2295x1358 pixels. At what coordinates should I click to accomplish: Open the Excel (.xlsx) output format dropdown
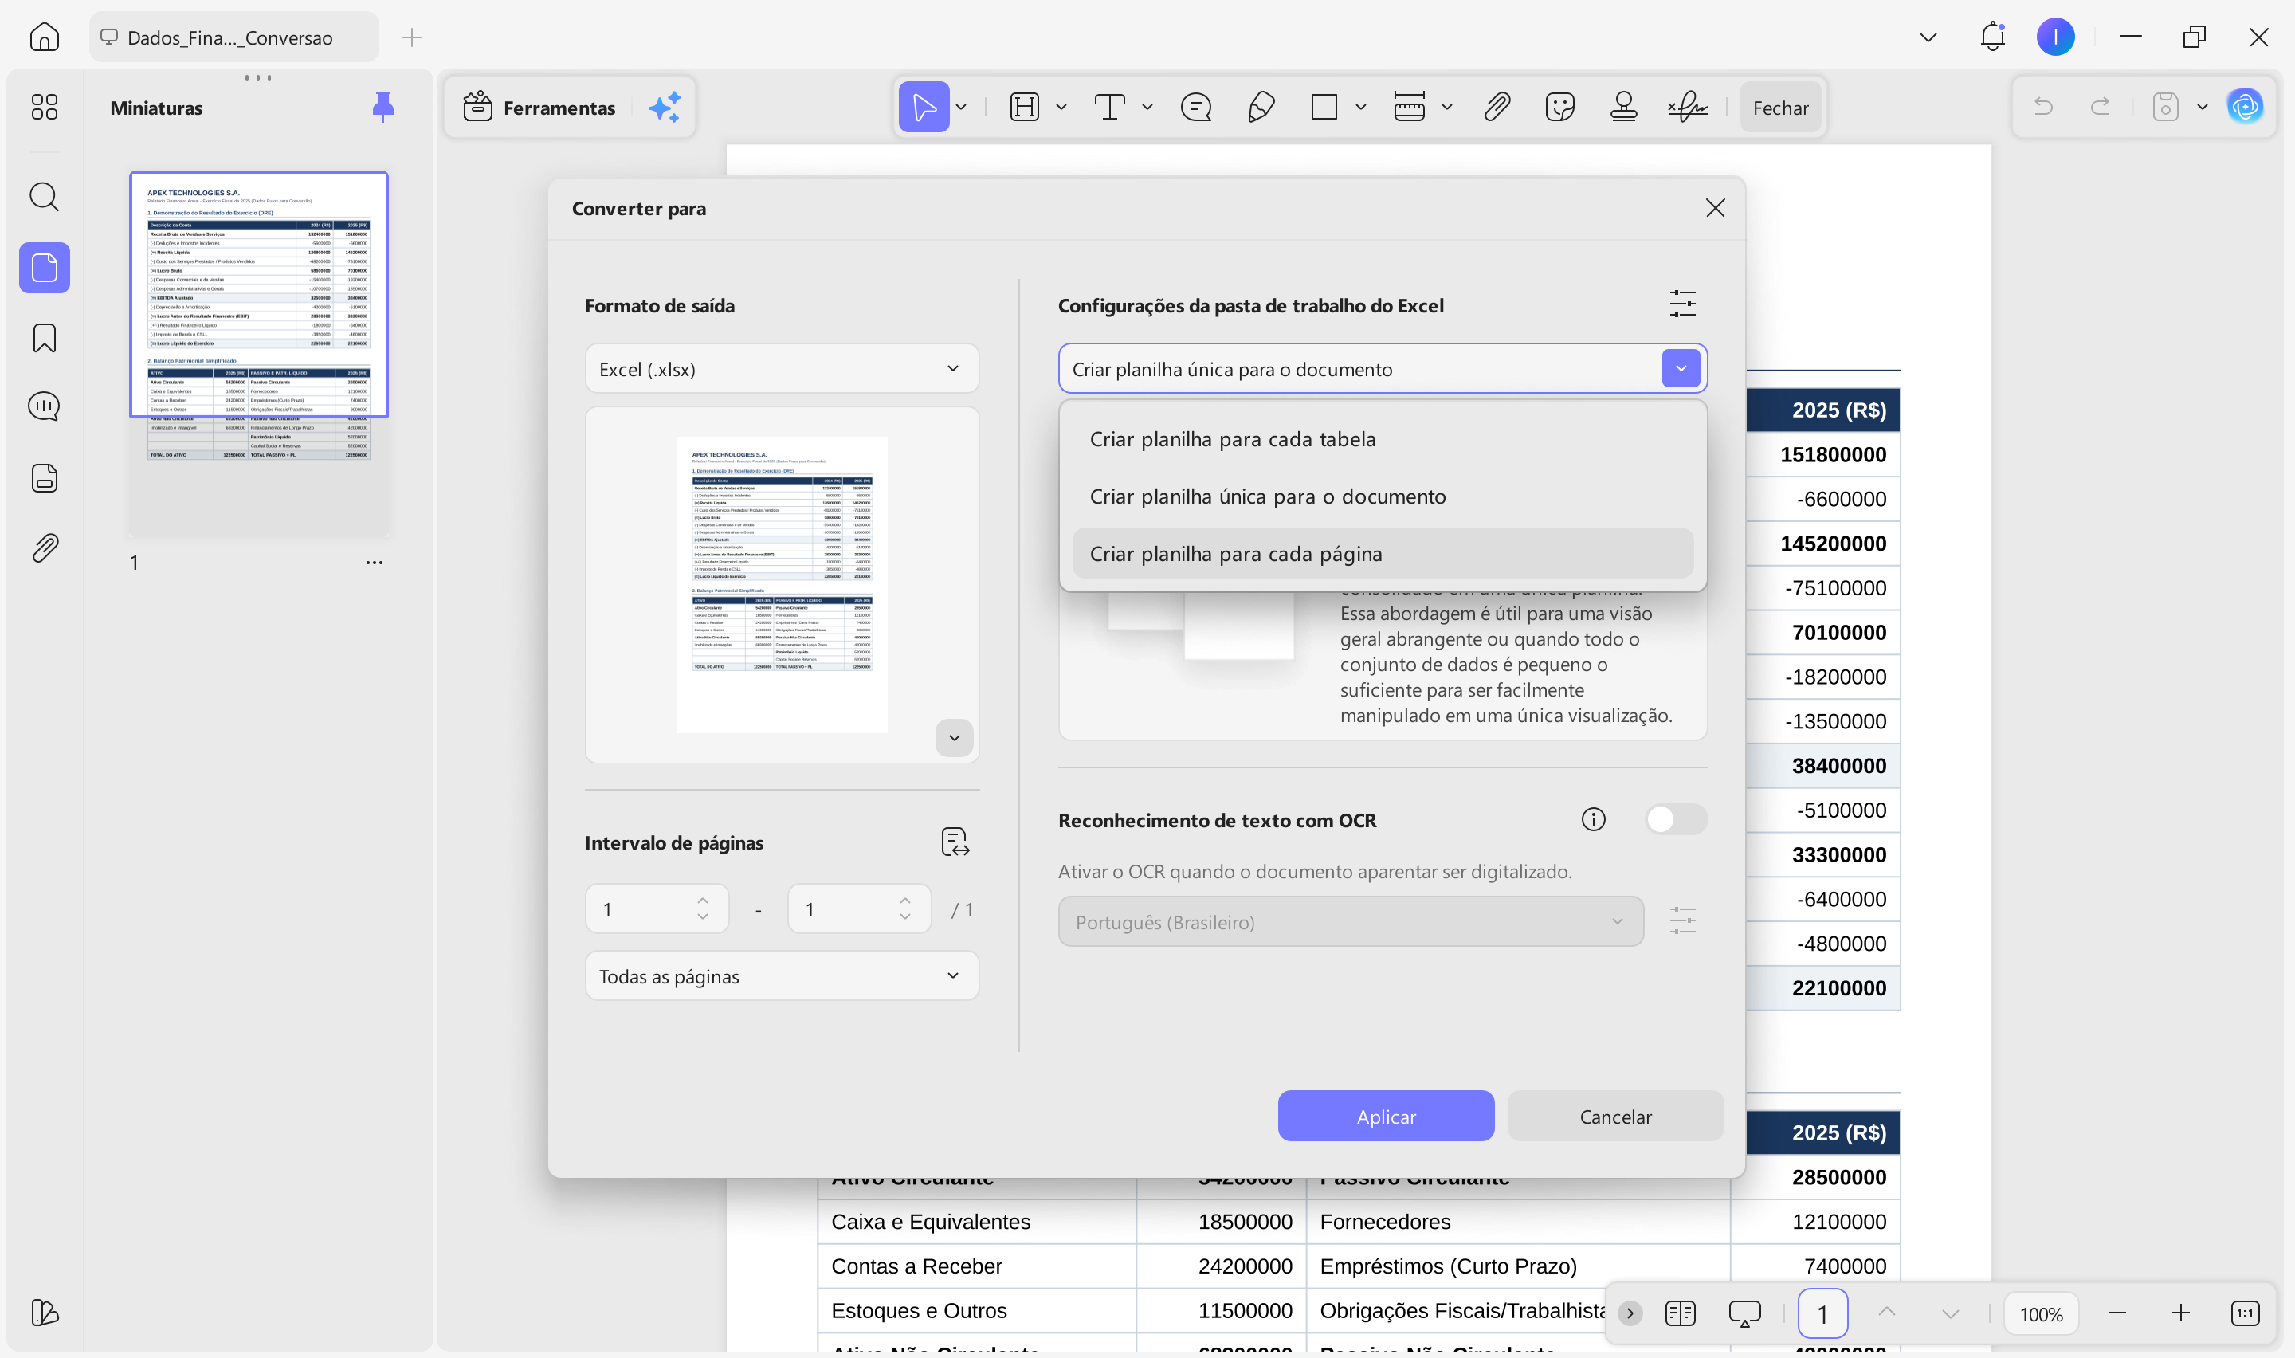pos(782,368)
